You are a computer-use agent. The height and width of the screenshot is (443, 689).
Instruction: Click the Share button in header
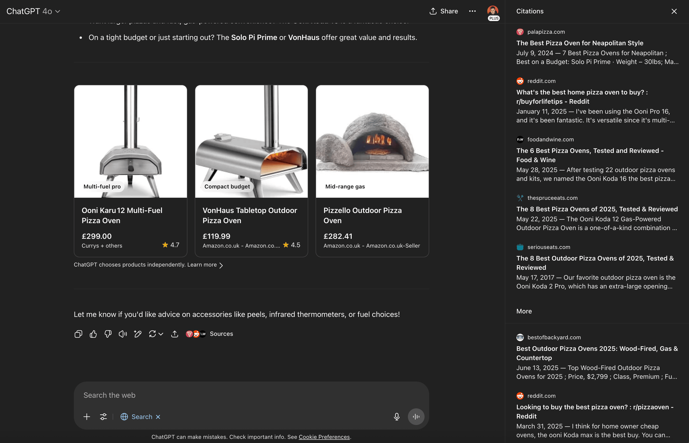(444, 11)
